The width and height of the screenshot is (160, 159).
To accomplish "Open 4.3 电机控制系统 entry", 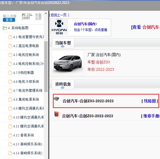I will point(26,55).
